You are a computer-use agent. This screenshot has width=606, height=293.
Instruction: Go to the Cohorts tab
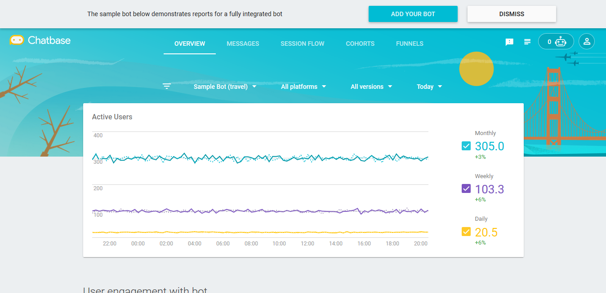click(360, 44)
